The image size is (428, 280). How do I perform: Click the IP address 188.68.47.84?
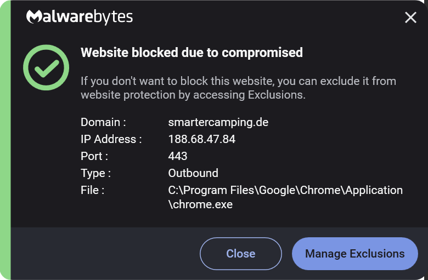[202, 139]
